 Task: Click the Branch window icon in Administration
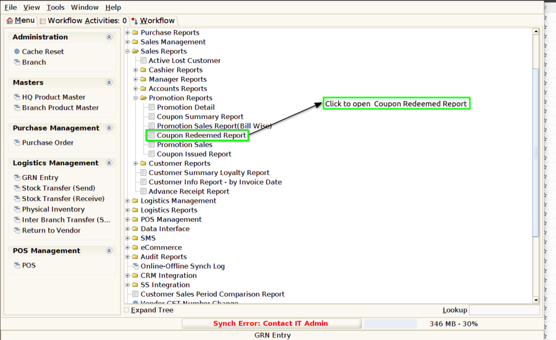[x=17, y=62]
